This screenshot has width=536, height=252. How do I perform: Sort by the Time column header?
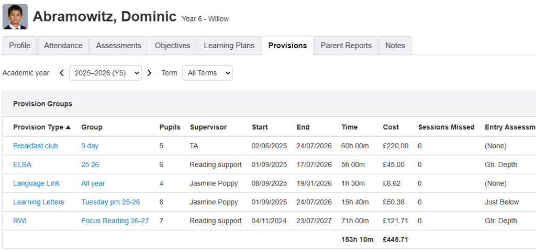coord(349,127)
